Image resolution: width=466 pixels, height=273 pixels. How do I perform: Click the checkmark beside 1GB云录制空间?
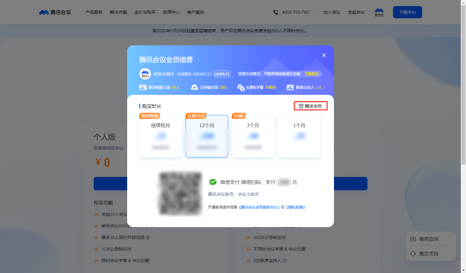point(96,249)
